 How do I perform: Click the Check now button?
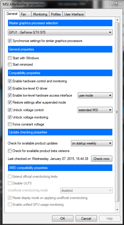tap(102, 159)
